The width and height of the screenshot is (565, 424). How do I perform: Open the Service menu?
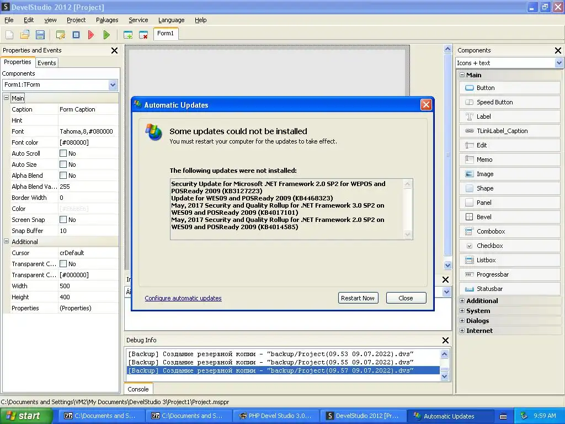(x=138, y=20)
